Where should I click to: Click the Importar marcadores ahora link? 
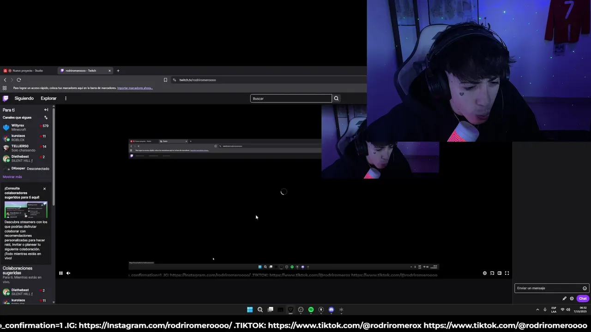(x=135, y=88)
